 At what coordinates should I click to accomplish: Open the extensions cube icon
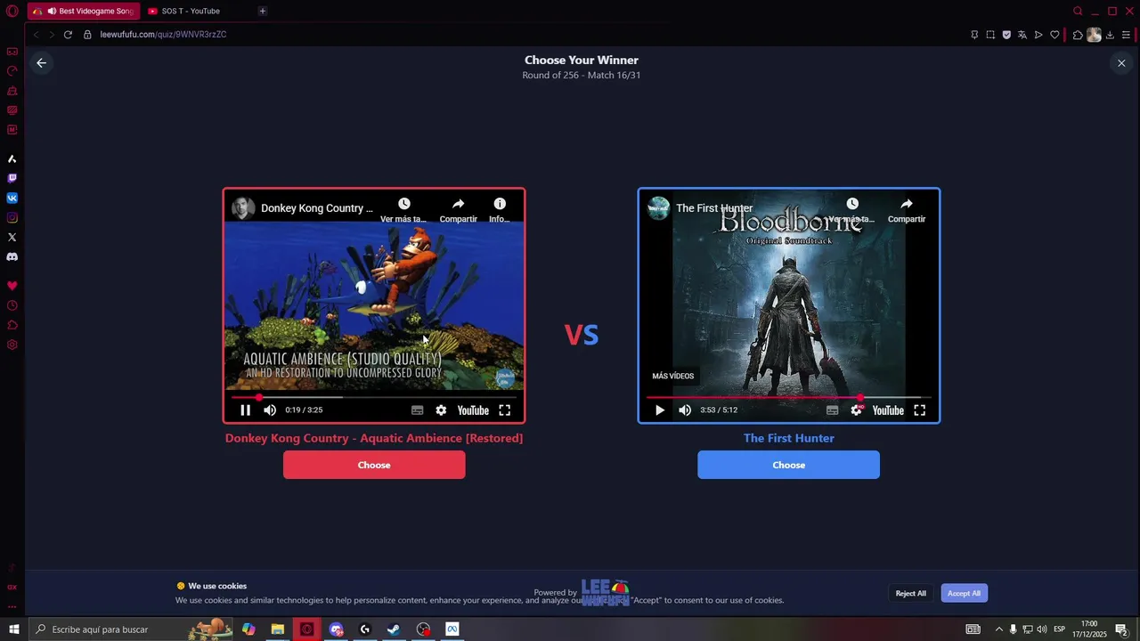point(1078,35)
